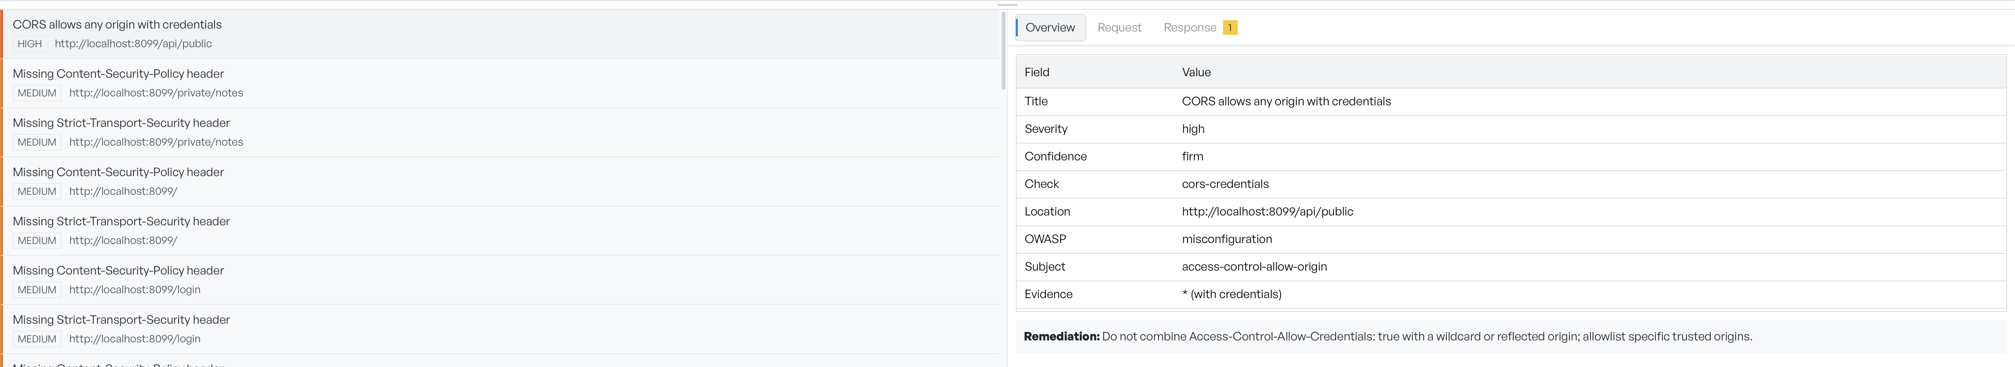Click the HIGH severity badge
The height and width of the screenshot is (367, 2015).
[x=30, y=44]
